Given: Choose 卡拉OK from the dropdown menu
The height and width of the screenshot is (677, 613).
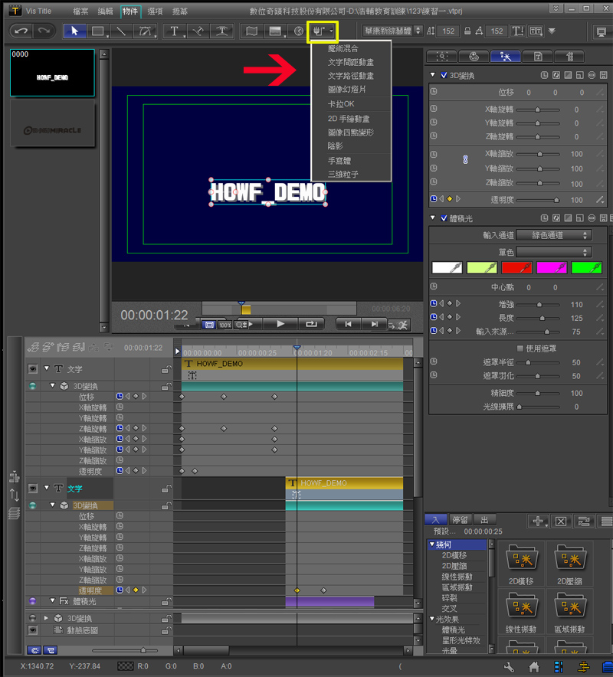Looking at the screenshot, I should [x=341, y=104].
